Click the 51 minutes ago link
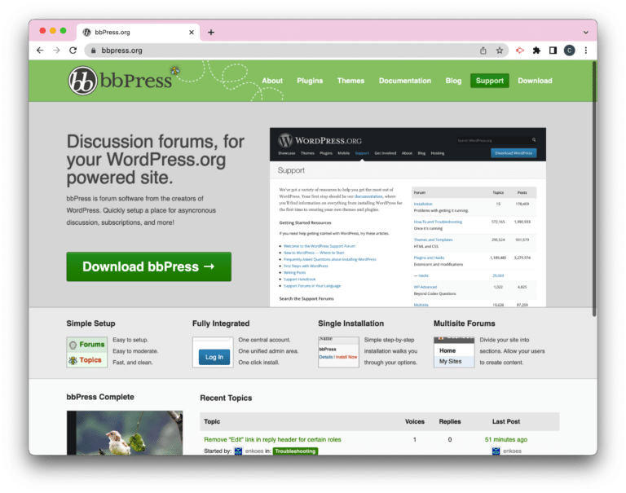This screenshot has height=493, width=626. click(506, 439)
